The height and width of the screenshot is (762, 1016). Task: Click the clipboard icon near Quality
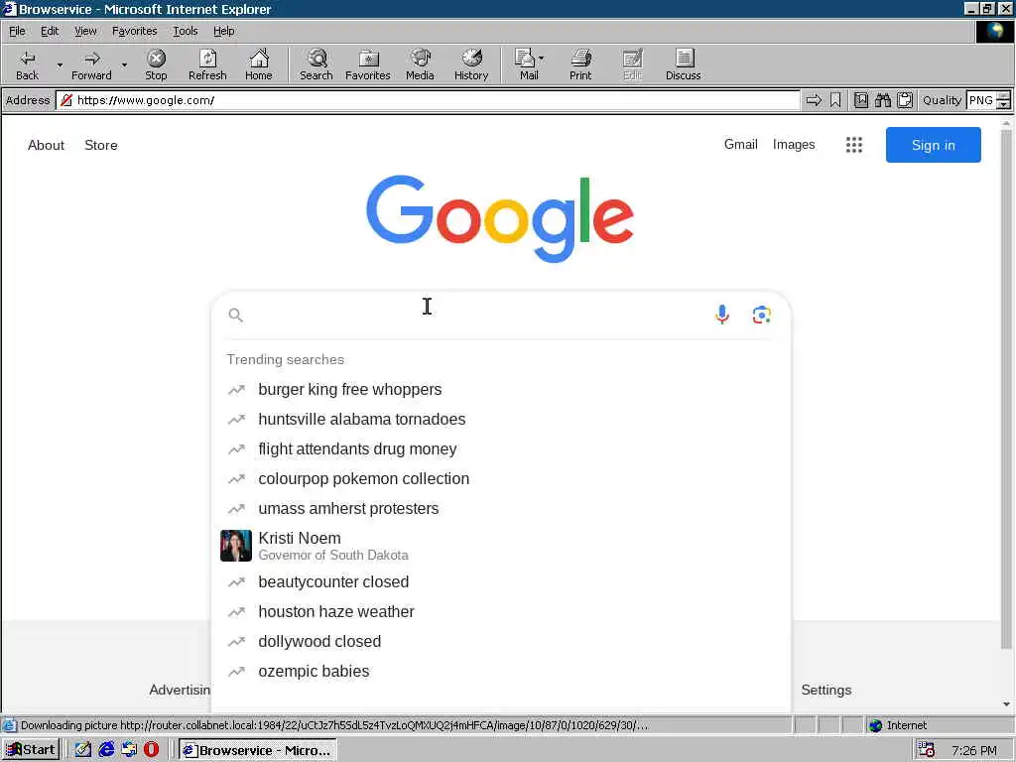coord(905,100)
